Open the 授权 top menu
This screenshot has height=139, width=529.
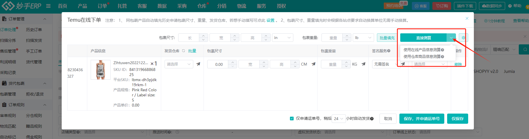click(x=281, y=6)
